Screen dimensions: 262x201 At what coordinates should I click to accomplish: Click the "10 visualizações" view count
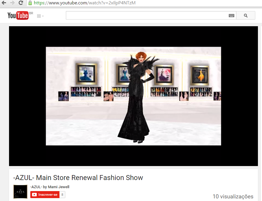233,196
